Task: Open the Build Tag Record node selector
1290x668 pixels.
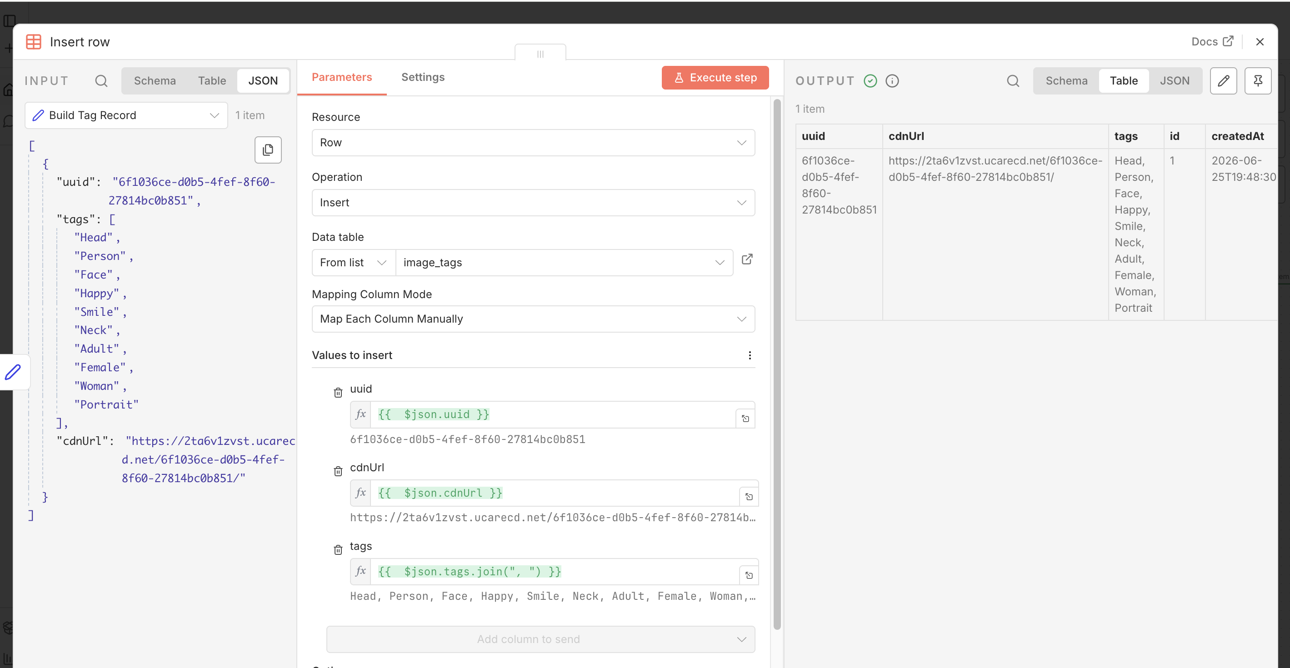Action: coord(126,115)
